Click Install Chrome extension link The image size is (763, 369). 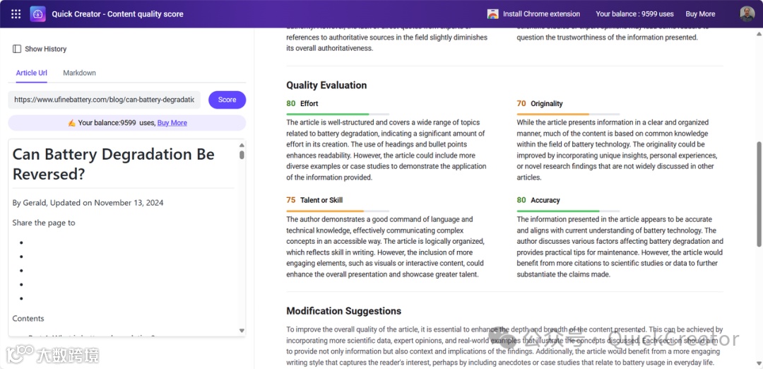pyautogui.click(x=541, y=14)
